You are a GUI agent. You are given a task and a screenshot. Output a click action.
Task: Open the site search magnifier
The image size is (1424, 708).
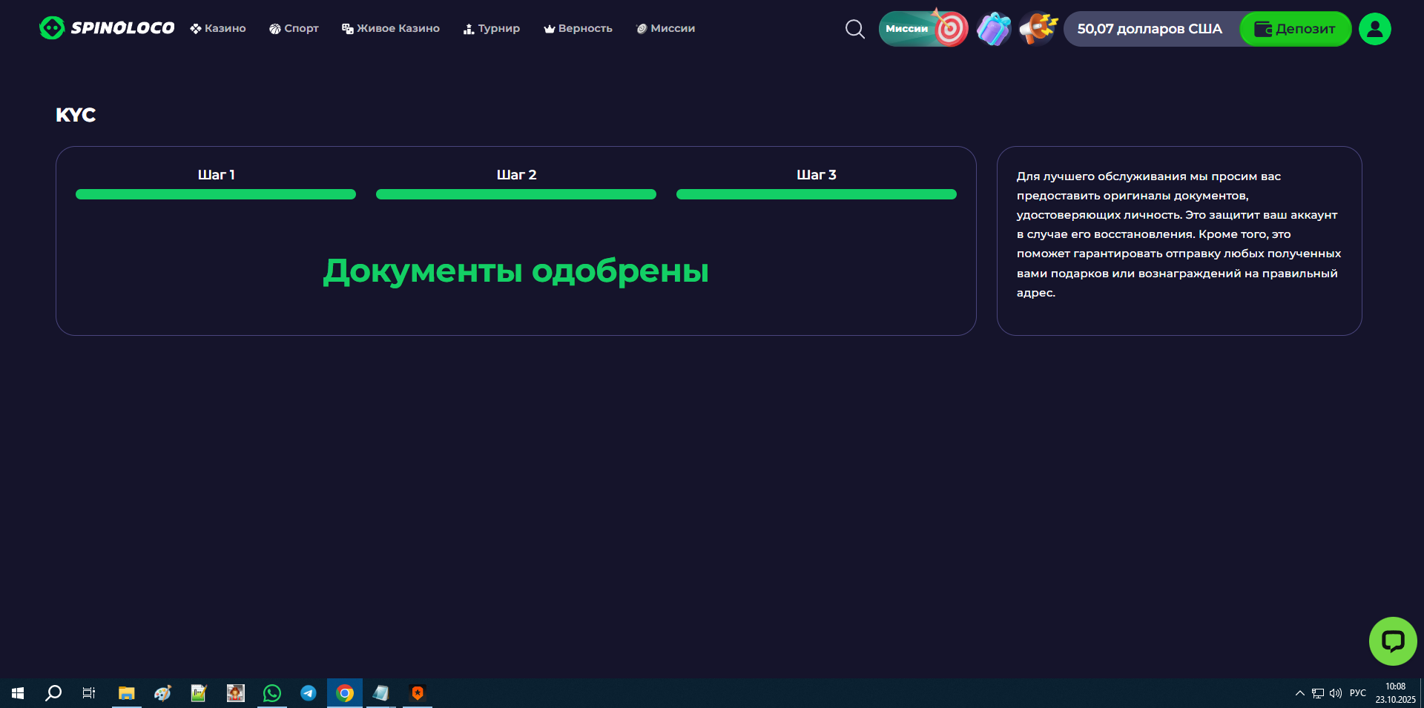[x=854, y=29]
